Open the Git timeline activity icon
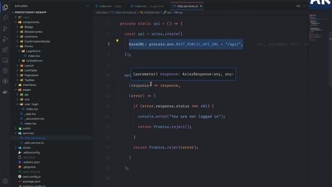 (5, 71)
